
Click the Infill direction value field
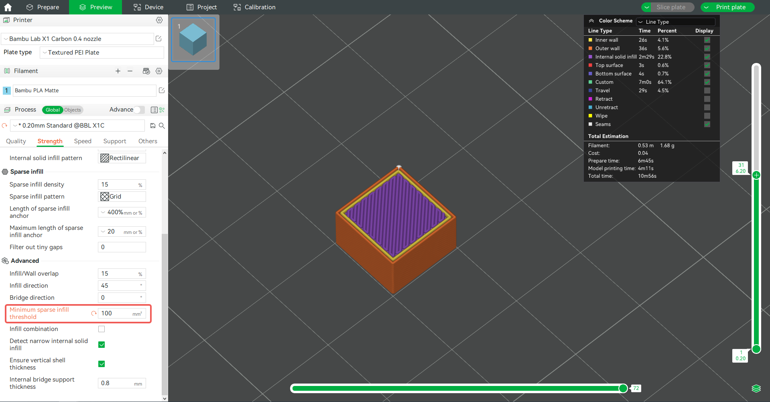[x=122, y=286]
